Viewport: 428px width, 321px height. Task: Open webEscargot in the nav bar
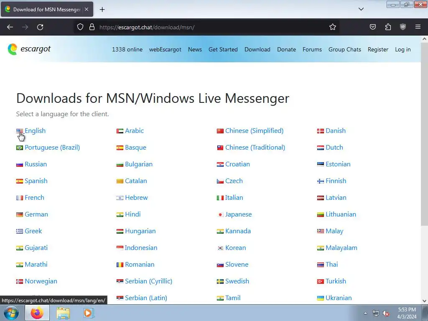point(165,49)
